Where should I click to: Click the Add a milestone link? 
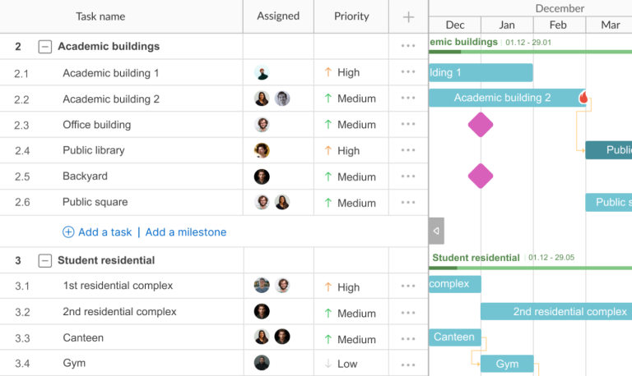point(185,232)
